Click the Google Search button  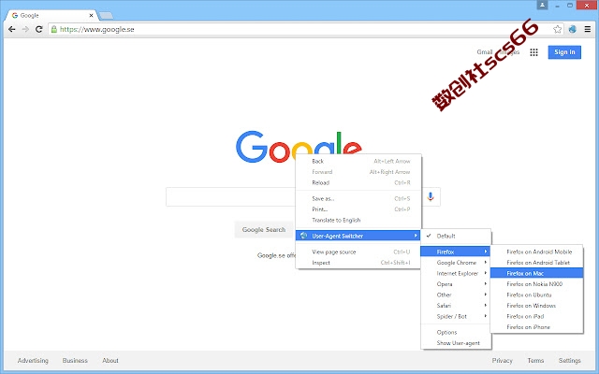[x=264, y=230]
